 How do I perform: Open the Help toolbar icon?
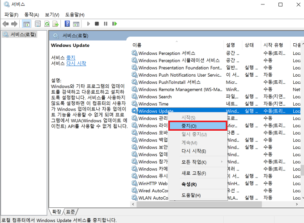[x=67, y=24]
